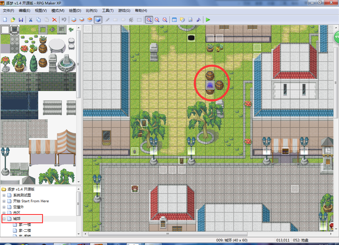Open the 游戏(G) menu
This screenshot has width=339, height=245.
click(124, 11)
